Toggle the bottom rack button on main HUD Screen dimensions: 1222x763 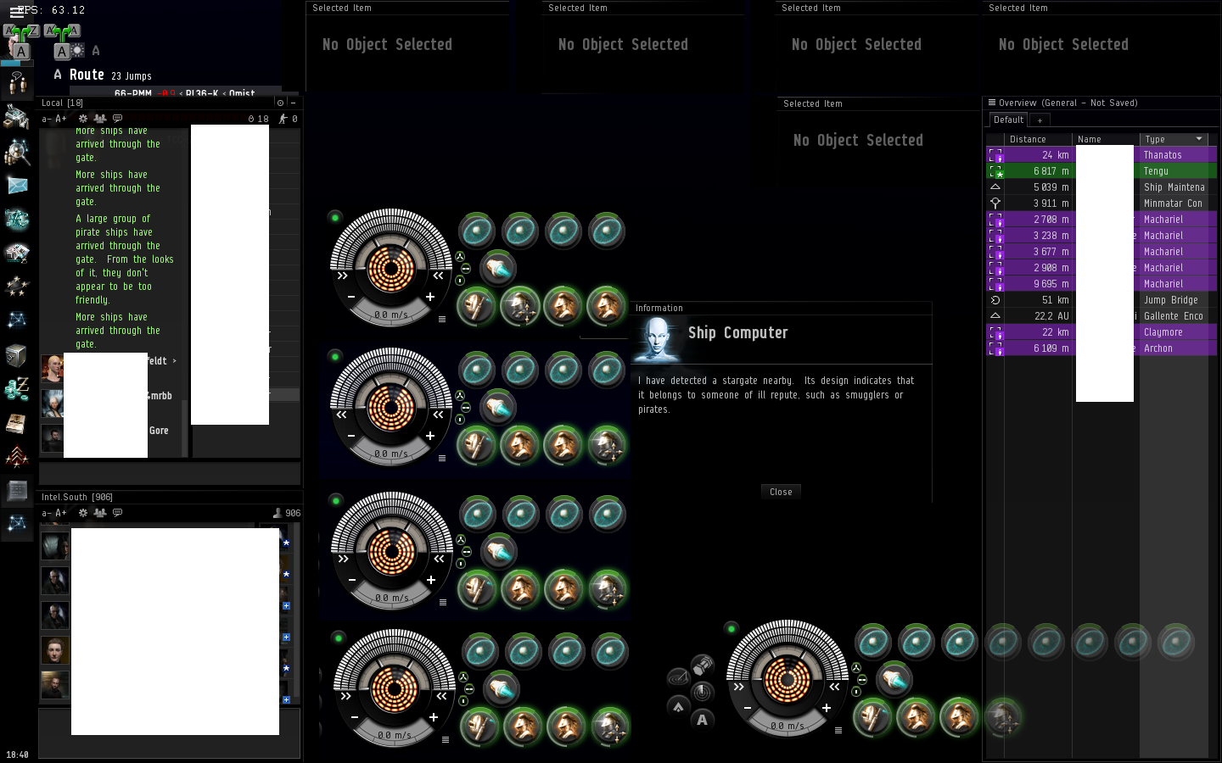[x=857, y=693]
